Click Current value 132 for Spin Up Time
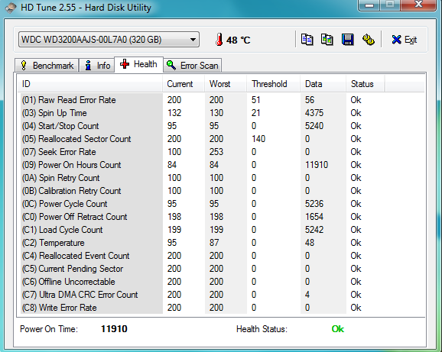 174,113
